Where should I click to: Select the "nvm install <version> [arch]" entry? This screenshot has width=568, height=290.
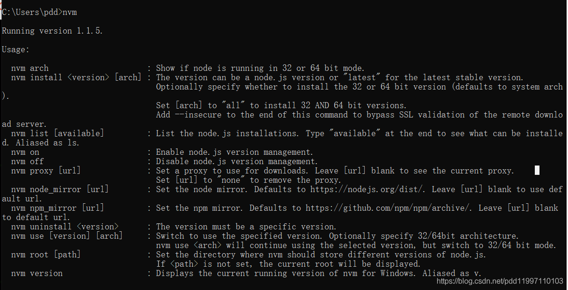(76, 78)
